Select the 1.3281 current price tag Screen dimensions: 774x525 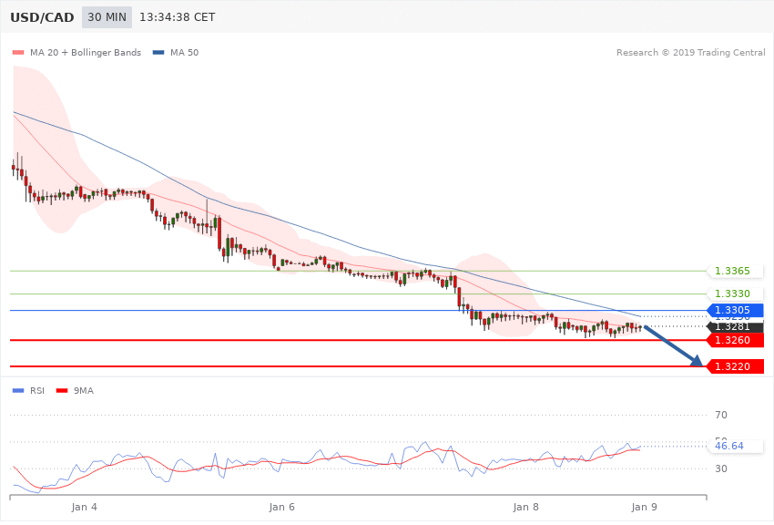(x=736, y=326)
